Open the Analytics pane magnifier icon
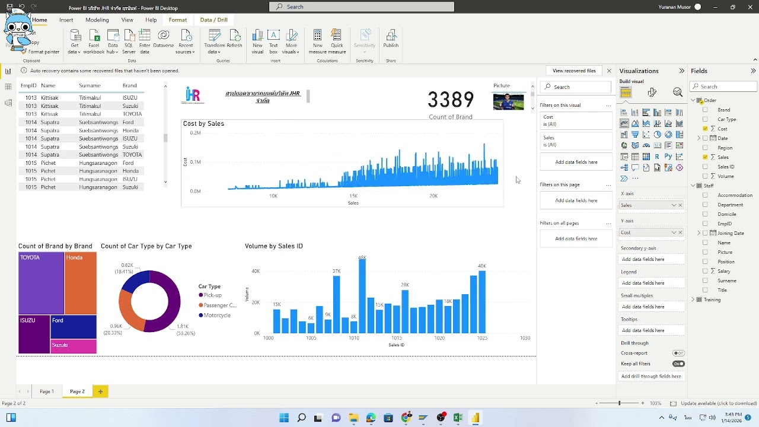759x427 pixels. pyautogui.click(x=678, y=93)
